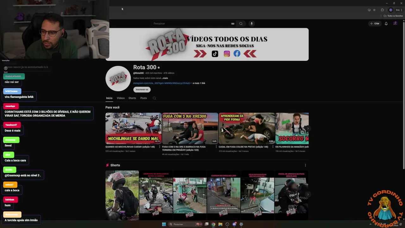The width and height of the screenshot is (405, 228).
Task: Subscribe with the Inscrever-se button
Action: [142, 89]
